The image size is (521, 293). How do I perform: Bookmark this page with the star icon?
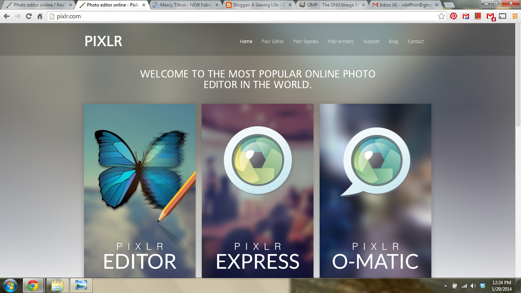pyautogui.click(x=441, y=16)
